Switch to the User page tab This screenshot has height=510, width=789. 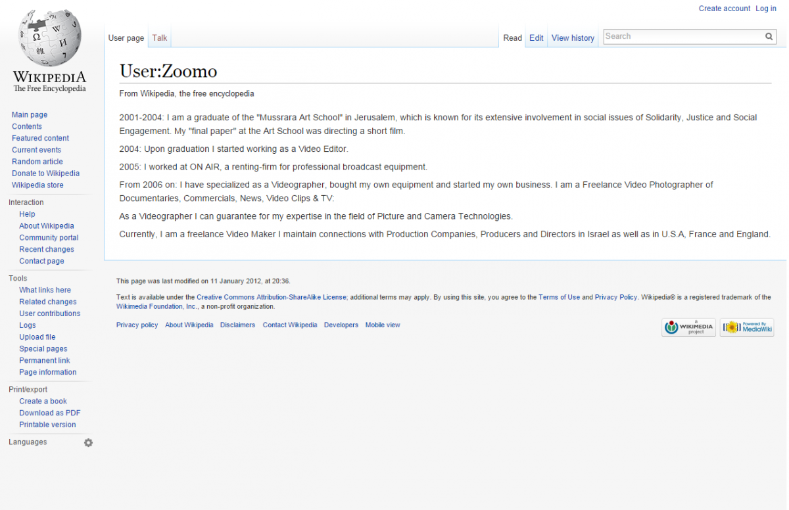coord(126,38)
